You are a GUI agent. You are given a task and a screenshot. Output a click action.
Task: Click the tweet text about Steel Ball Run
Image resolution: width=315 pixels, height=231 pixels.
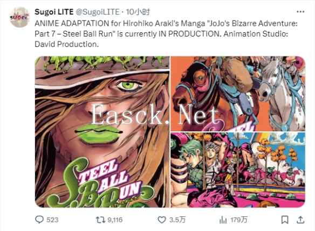coord(166,34)
